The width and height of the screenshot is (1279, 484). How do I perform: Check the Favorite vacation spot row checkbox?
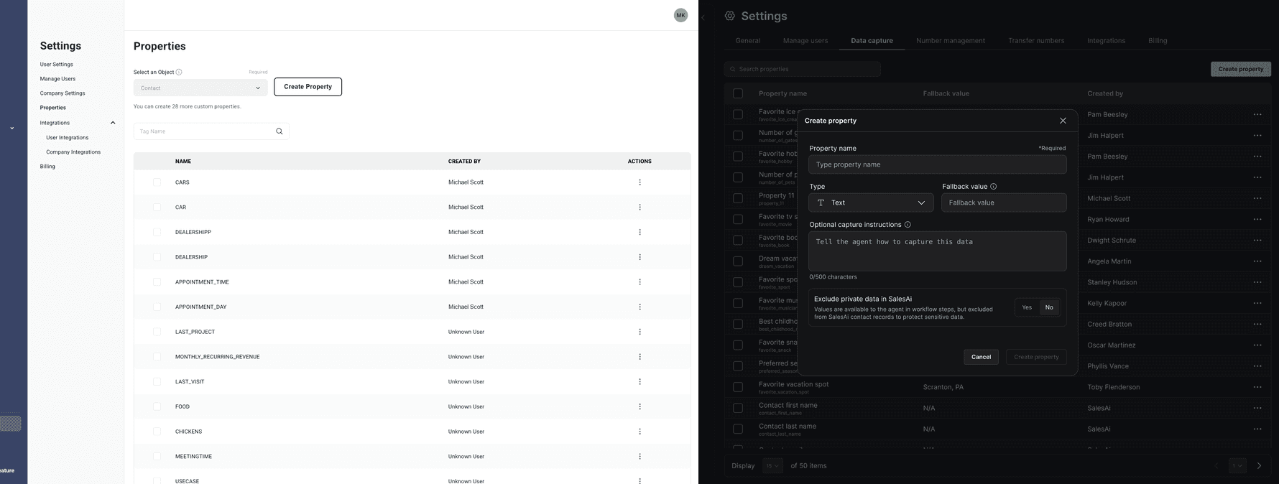click(738, 387)
